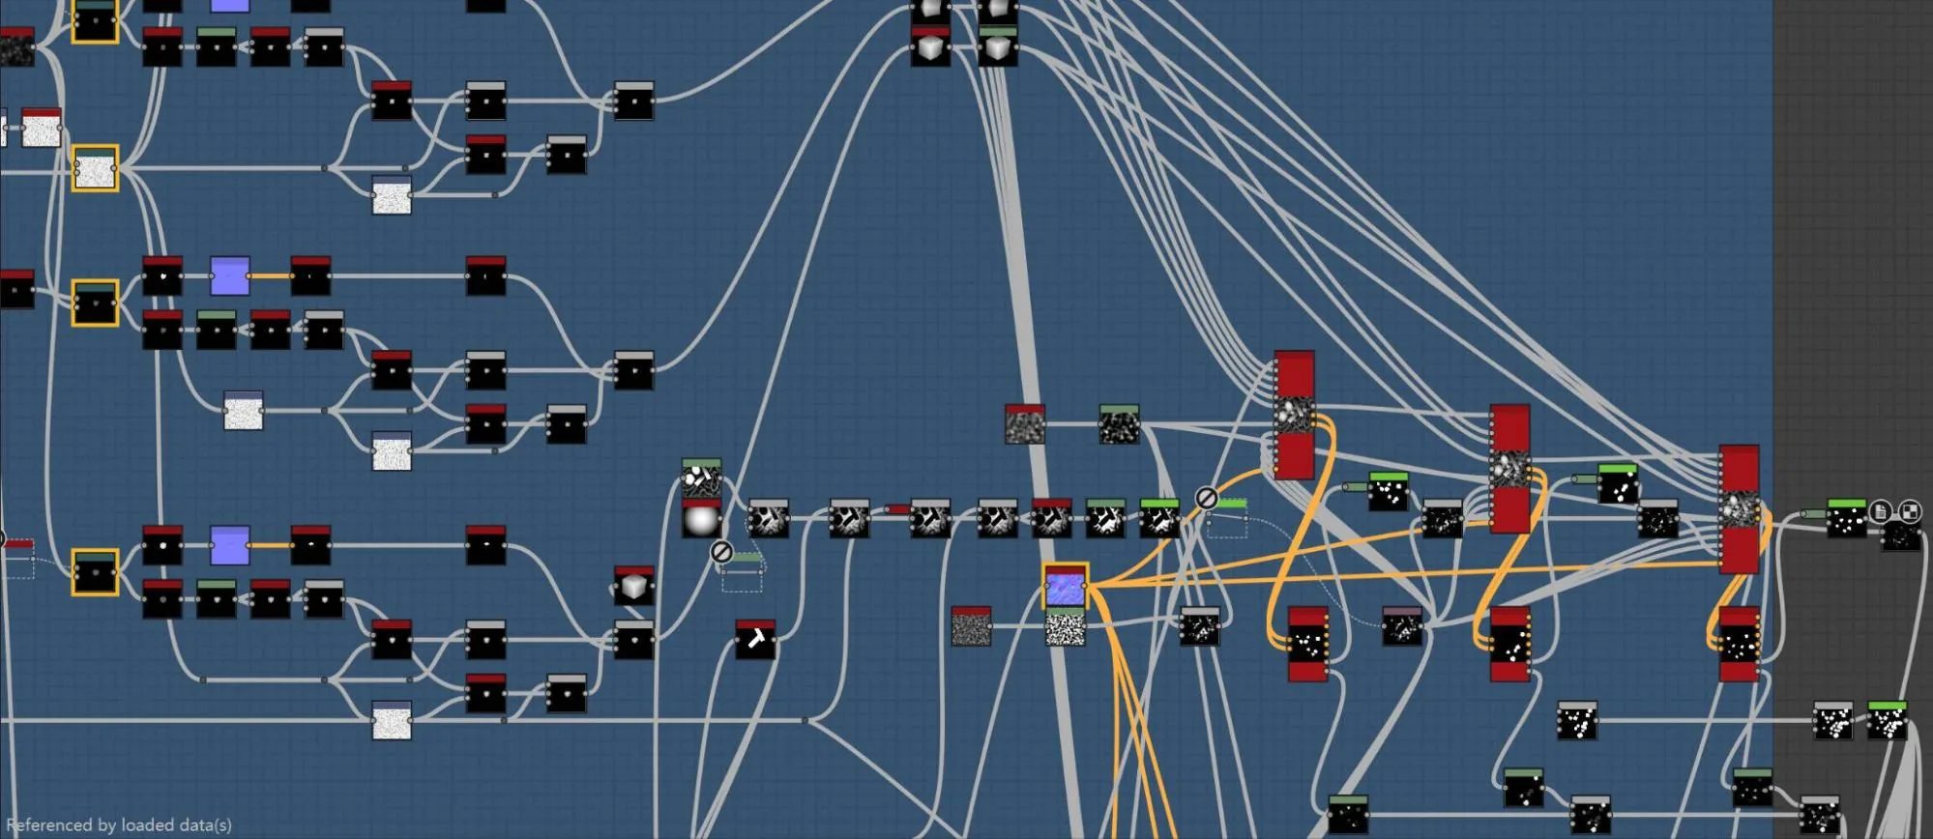The width and height of the screenshot is (1933, 839).
Task: Click the disabled badge below the white sphere node
Action: pyautogui.click(x=720, y=552)
